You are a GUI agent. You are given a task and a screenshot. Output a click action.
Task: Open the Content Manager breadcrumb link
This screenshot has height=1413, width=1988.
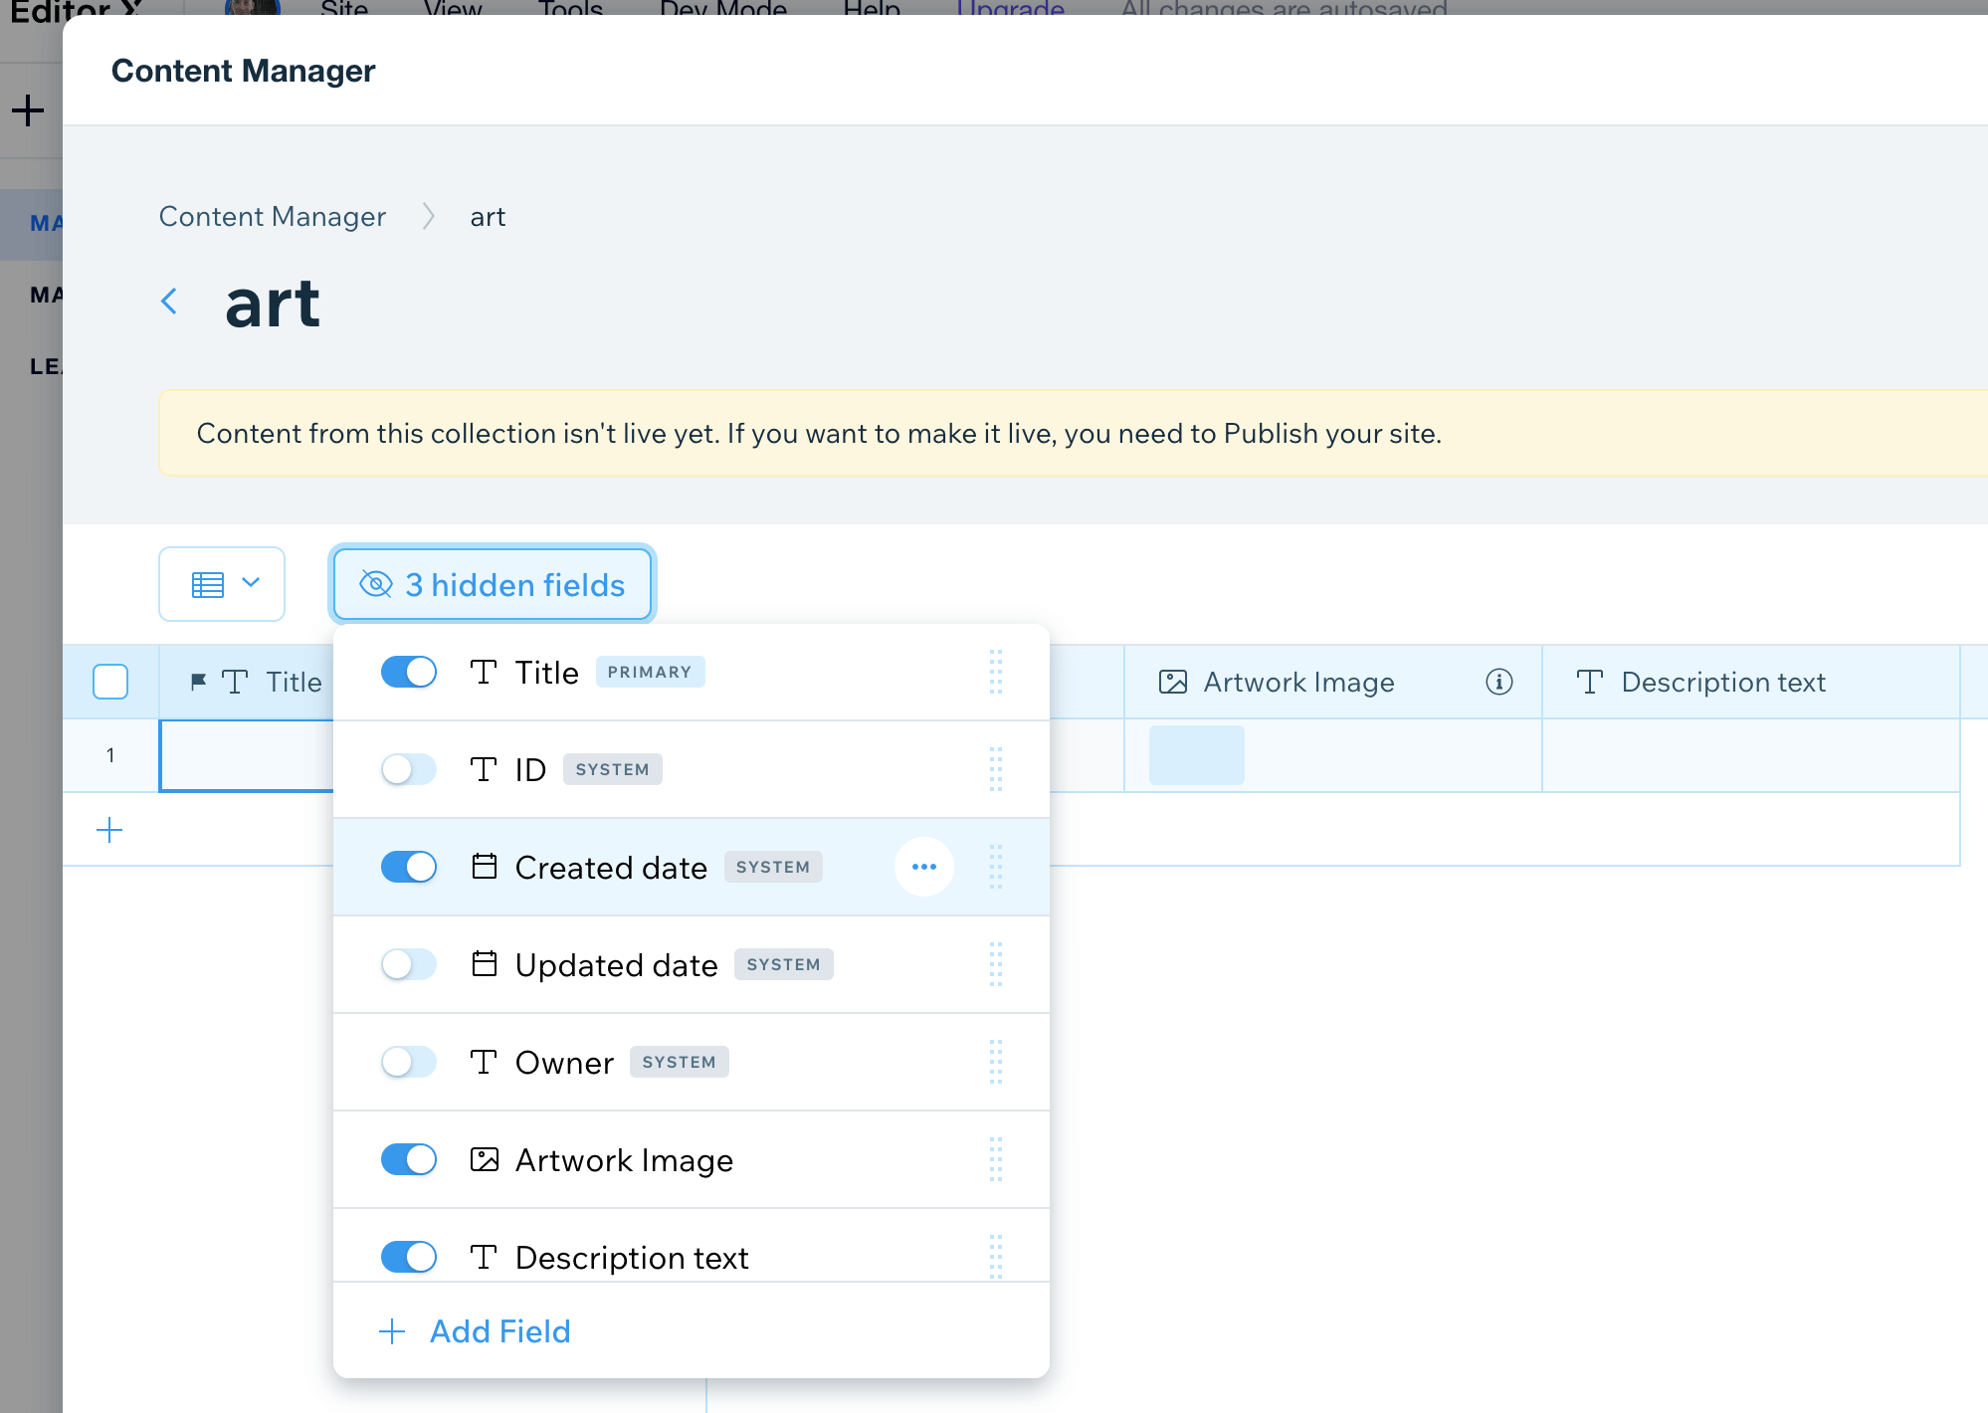(271, 216)
